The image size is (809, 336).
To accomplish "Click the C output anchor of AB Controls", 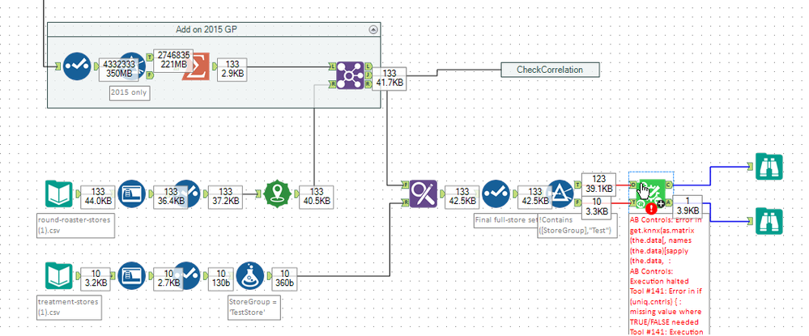I will point(669,184).
